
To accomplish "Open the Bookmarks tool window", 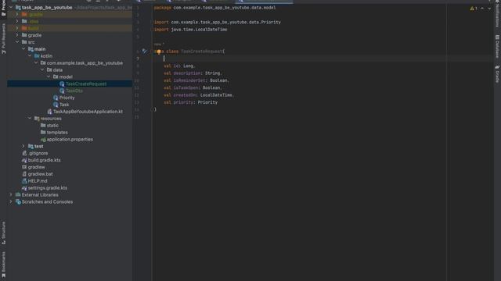I will (3, 265).
